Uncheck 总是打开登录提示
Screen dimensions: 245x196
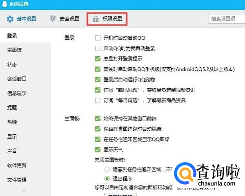click(x=98, y=58)
